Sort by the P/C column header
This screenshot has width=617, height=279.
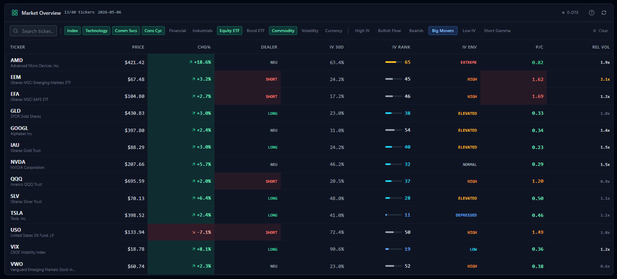pyautogui.click(x=539, y=47)
